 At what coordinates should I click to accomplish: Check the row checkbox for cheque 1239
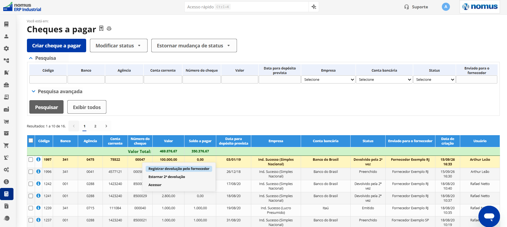(31, 208)
